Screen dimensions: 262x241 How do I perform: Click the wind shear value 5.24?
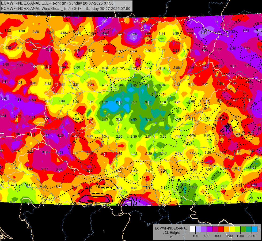click(164, 171)
